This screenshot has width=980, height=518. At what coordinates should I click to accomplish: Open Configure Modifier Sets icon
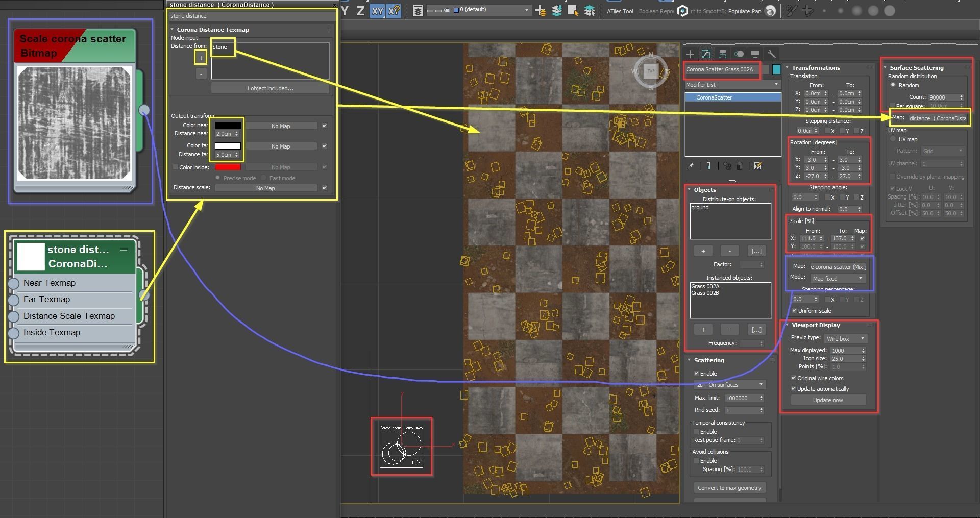(x=757, y=166)
